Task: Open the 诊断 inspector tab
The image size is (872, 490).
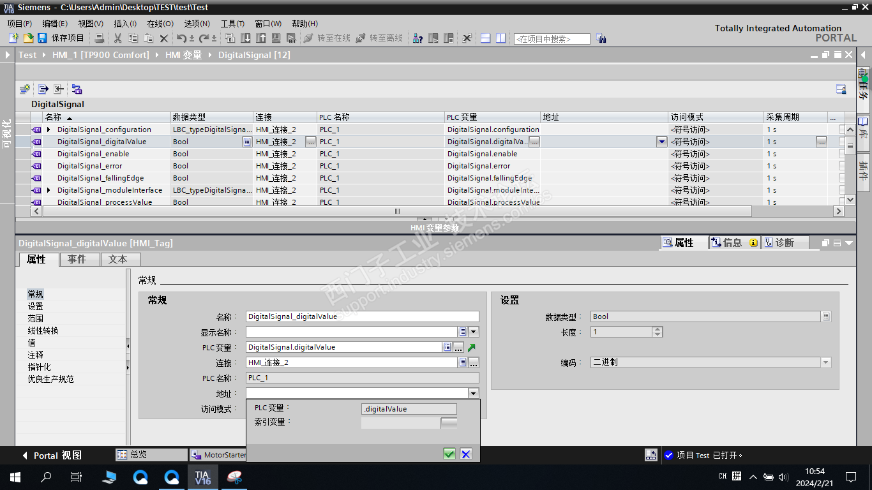Action: (x=785, y=242)
